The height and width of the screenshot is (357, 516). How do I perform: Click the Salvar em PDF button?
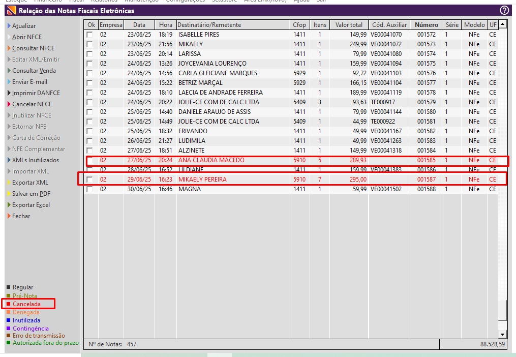[x=31, y=194]
